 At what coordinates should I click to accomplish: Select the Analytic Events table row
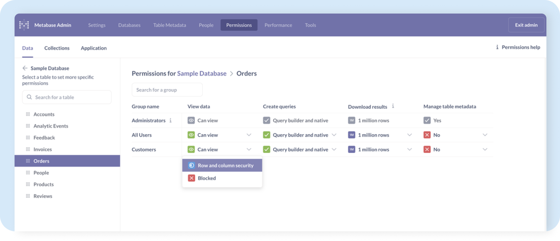67,126
